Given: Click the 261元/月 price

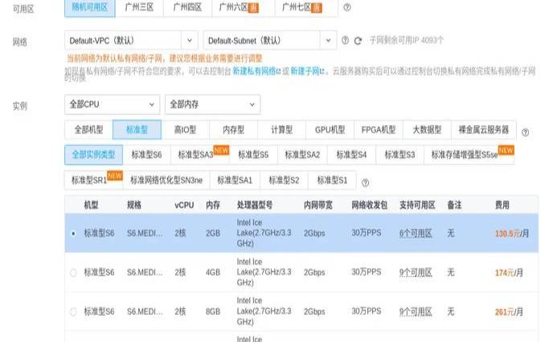Looking at the screenshot, I should click(509, 311).
